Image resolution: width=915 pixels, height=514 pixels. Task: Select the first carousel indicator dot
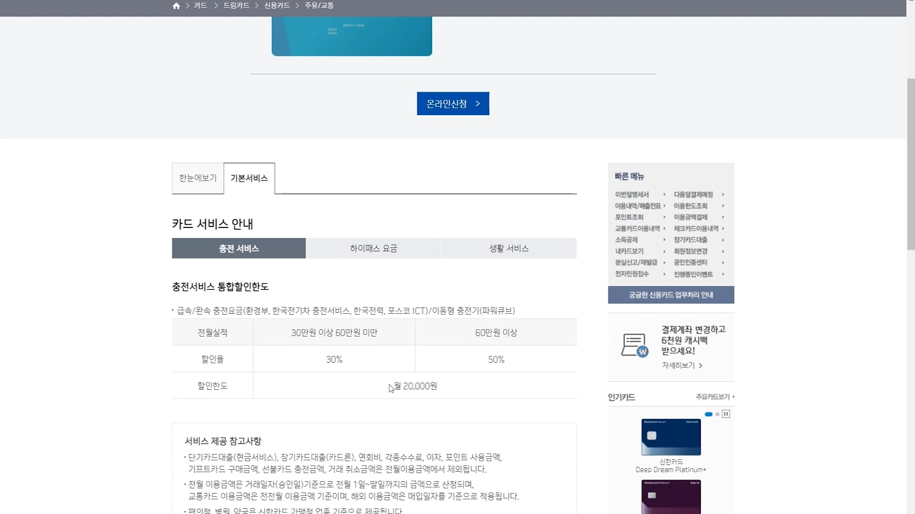point(709,414)
